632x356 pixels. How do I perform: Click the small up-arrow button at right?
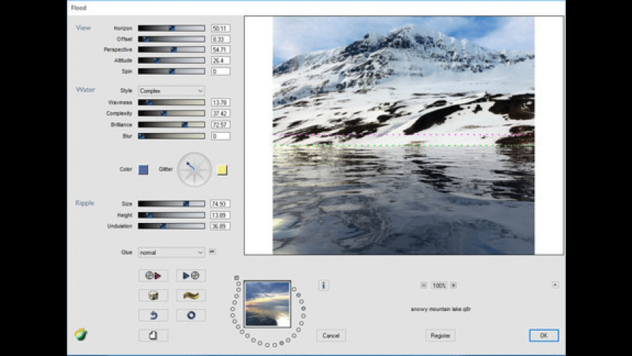pos(555,285)
